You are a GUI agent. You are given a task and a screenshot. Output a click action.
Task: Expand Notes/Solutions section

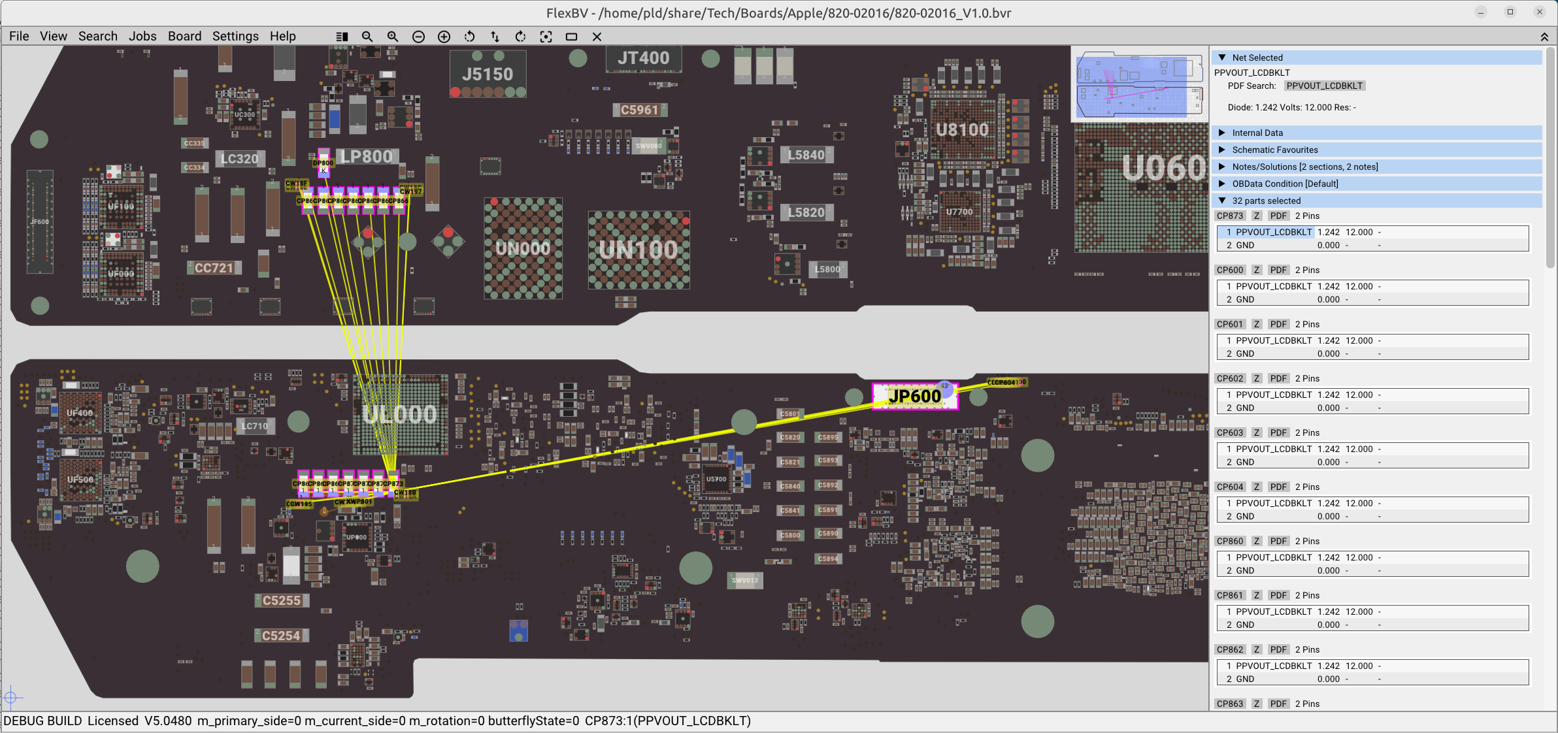[1222, 167]
